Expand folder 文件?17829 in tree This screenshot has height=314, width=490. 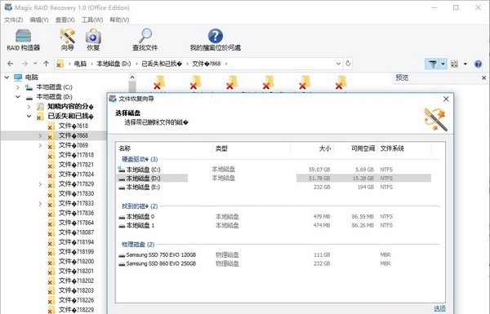[40, 184]
